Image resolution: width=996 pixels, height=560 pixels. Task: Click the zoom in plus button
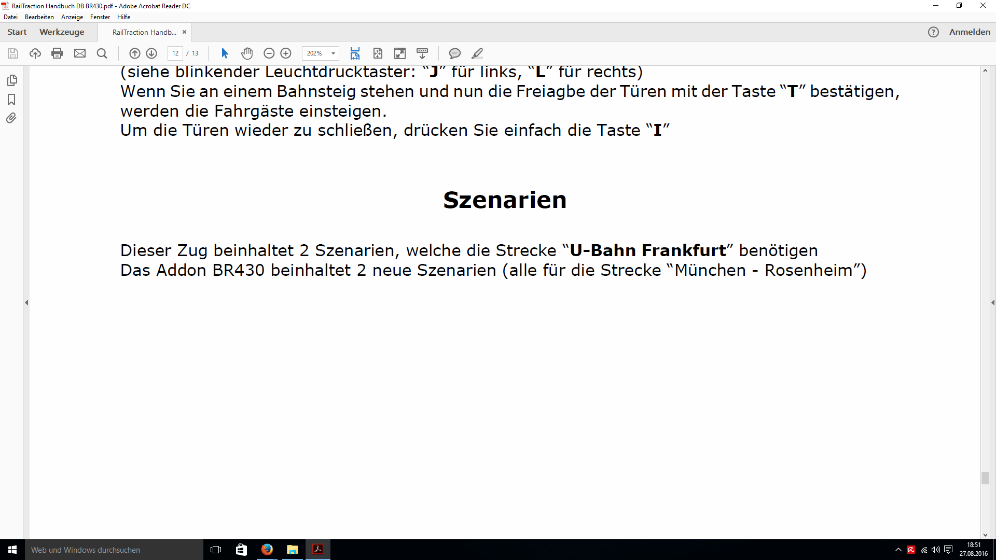point(286,53)
